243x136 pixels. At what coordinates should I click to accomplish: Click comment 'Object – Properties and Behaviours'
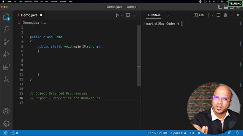coord(68,98)
